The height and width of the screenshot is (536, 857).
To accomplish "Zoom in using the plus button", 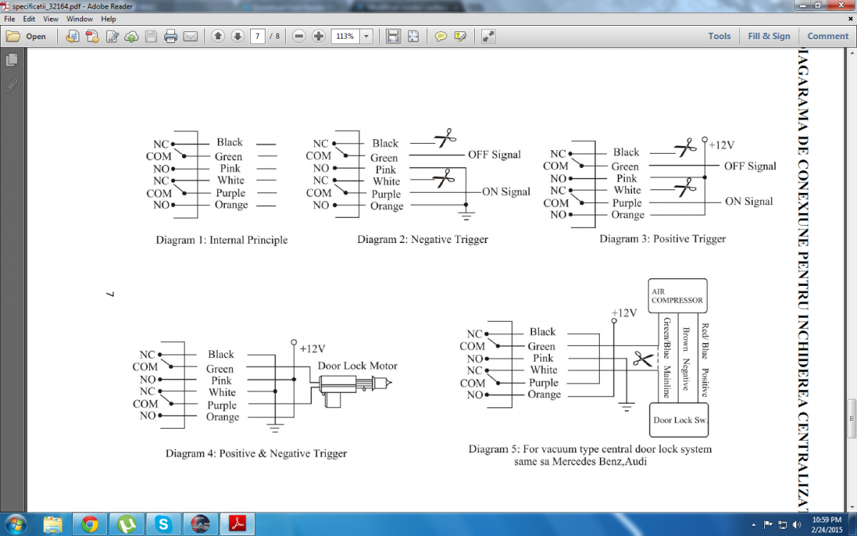I will 319,36.
